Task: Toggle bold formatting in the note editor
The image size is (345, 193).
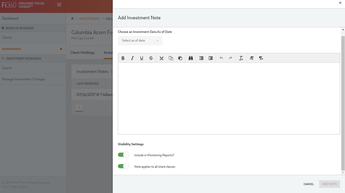Action: 123,58
